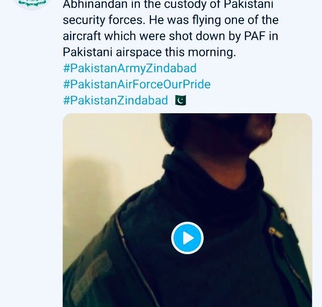322x307 pixels.
Task: Open the #PakistanAirForceOurPride hashtag
Action: pos(137,84)
